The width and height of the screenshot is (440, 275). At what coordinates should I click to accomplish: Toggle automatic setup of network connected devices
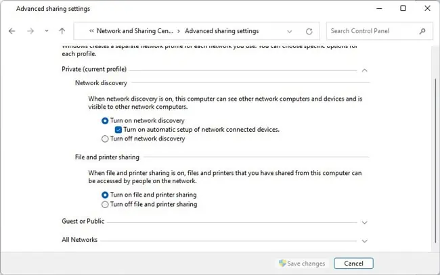coord(118,129)
